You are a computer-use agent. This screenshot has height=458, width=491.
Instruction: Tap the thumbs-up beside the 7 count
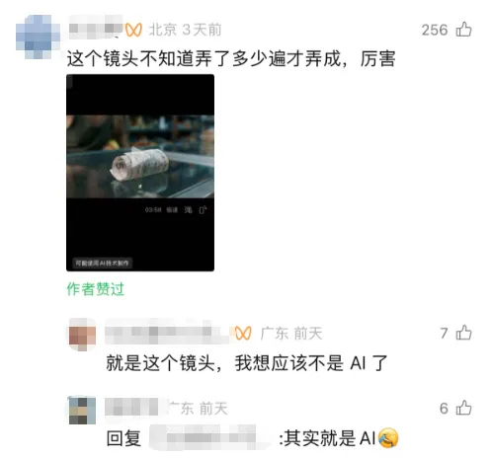(x=463, y=333)
